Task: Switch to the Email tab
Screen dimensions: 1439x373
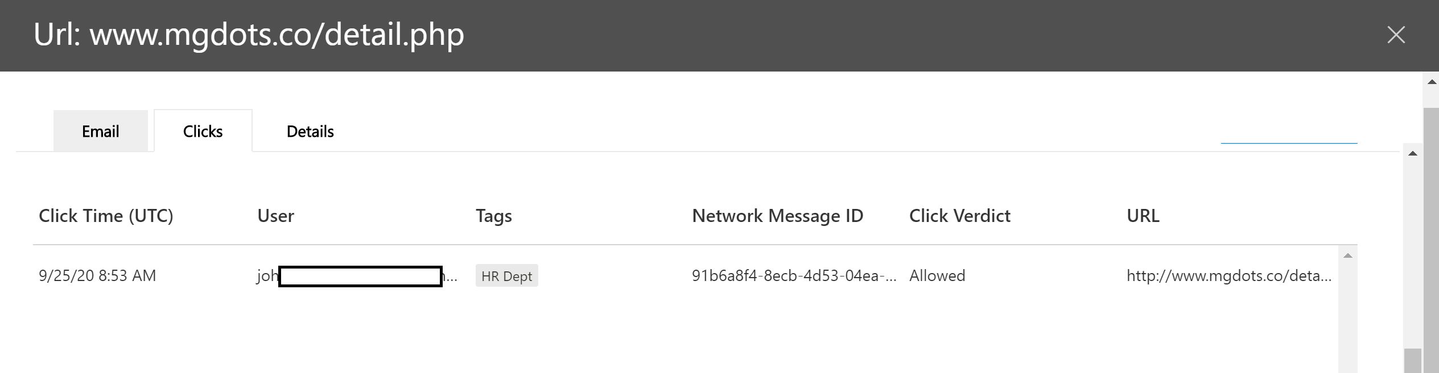Action: point(100,131)
